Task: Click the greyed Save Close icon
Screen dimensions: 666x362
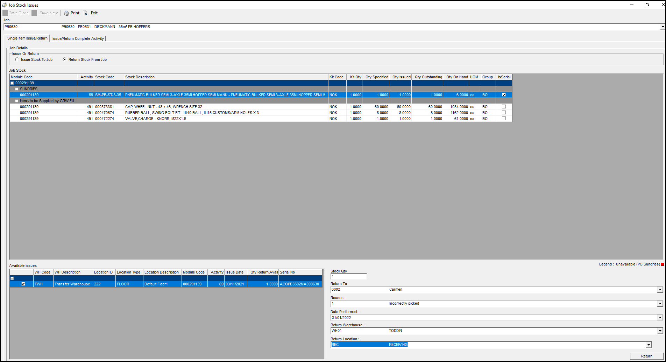Action: tap(5, 13)
